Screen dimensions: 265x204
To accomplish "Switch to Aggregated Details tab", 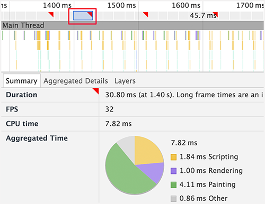I will coord(76,81).
